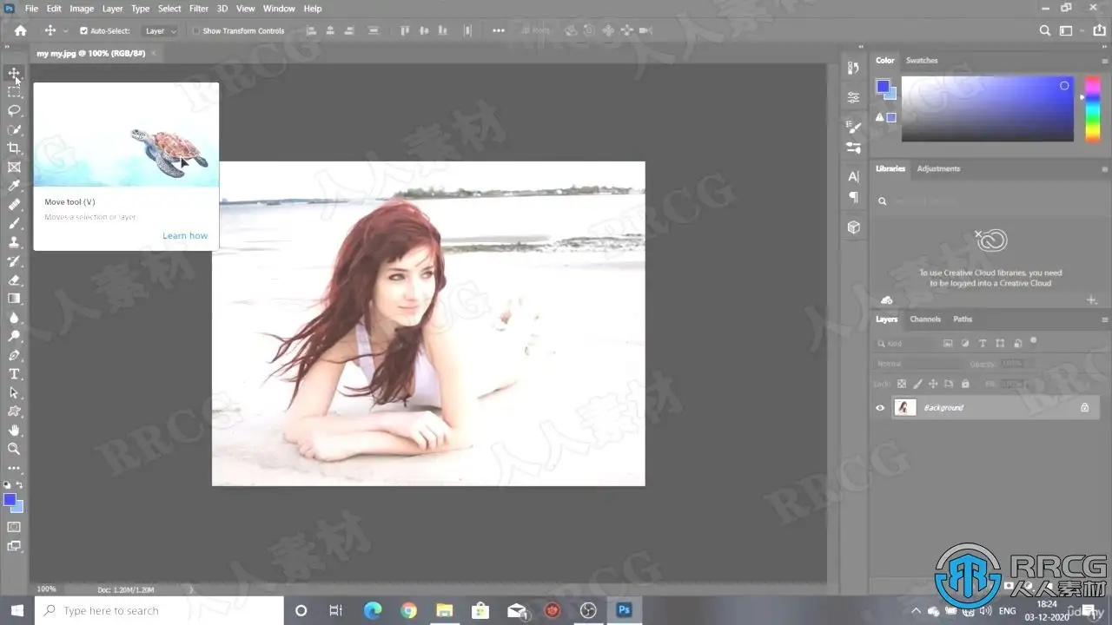The width and height of the screenshot is (1112, 625).
Task: Hide the Background layer with eye icon
Action: (880, 407)
